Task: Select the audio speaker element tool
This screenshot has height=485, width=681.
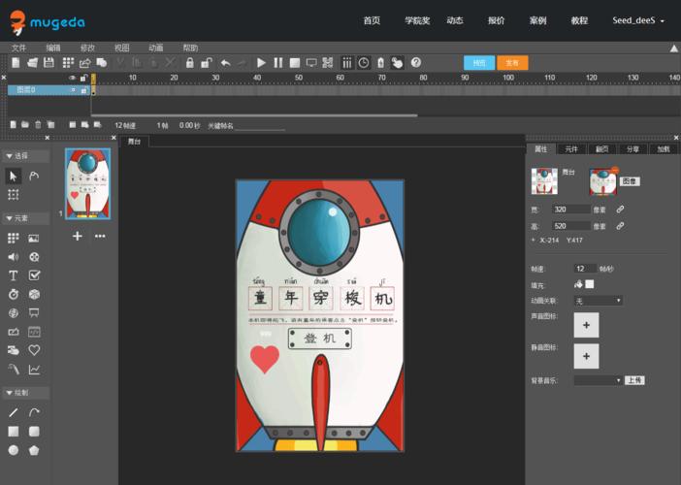Action: 14,257
